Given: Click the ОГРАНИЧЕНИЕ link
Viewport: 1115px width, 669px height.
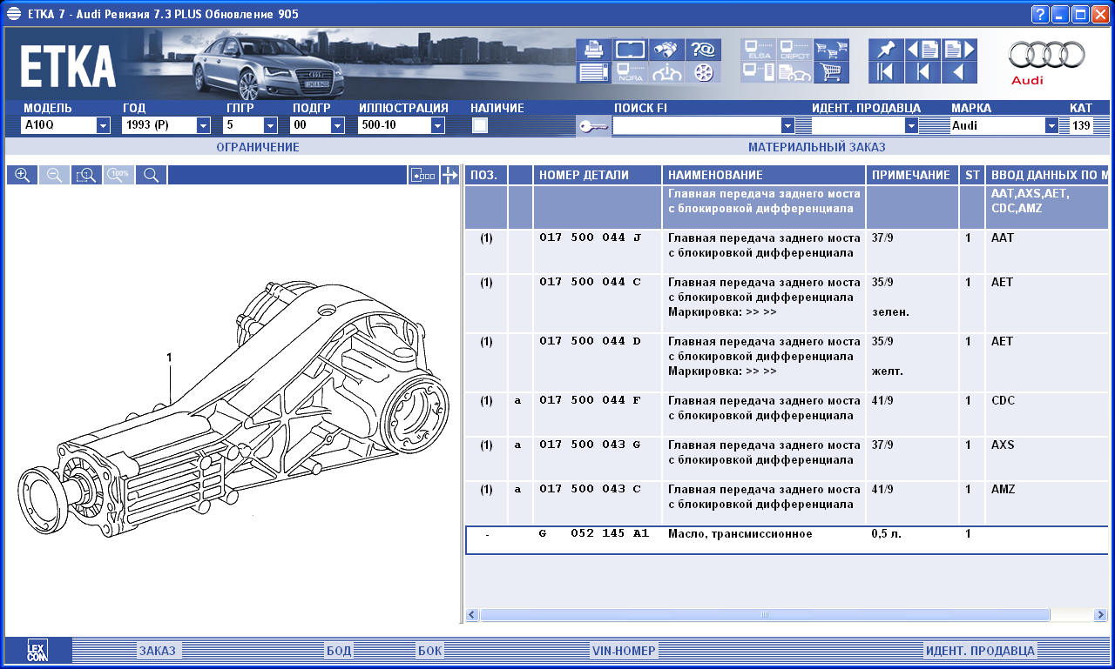Looking at the screenshot, I should click(x=258, y=148).
